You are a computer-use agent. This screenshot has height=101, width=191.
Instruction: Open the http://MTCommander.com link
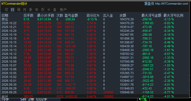[x=172, y=4]
